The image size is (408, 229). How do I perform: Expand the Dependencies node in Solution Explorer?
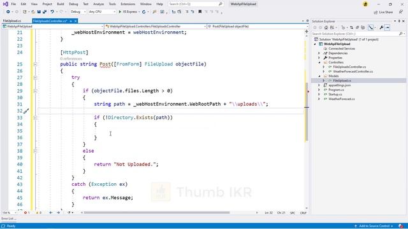click(x=319, y=53)
